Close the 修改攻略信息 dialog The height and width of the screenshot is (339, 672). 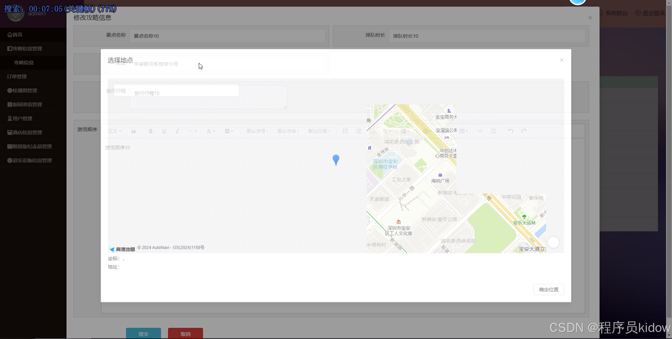590,17
